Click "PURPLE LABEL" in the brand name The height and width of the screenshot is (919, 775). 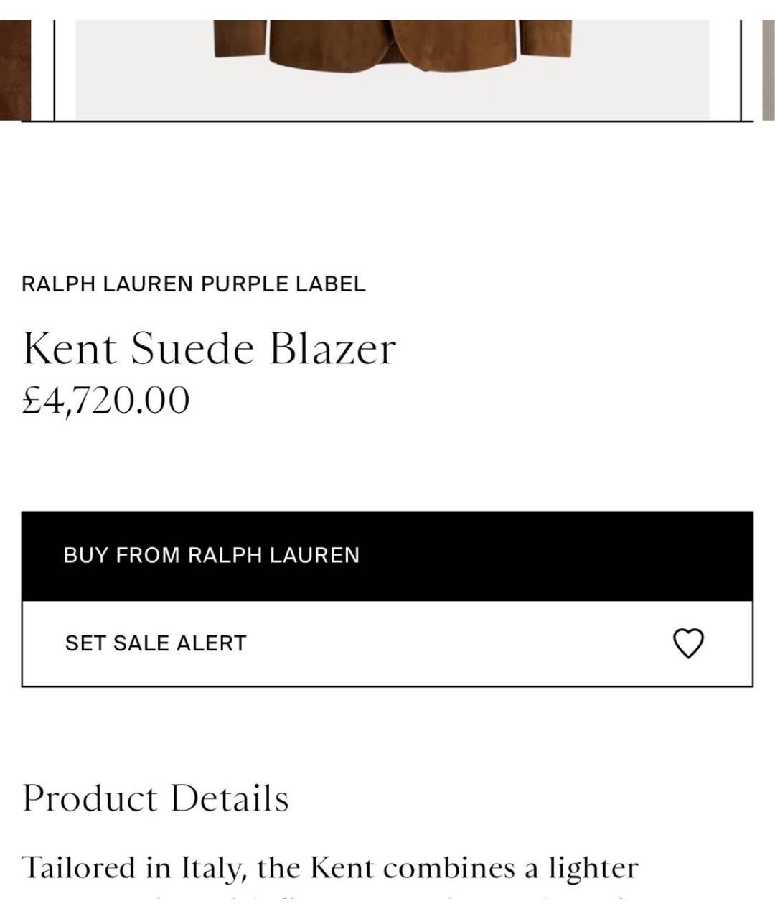283,284
